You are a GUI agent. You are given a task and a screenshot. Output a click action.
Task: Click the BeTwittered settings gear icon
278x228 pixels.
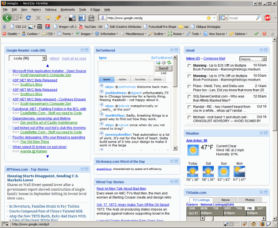164,62
